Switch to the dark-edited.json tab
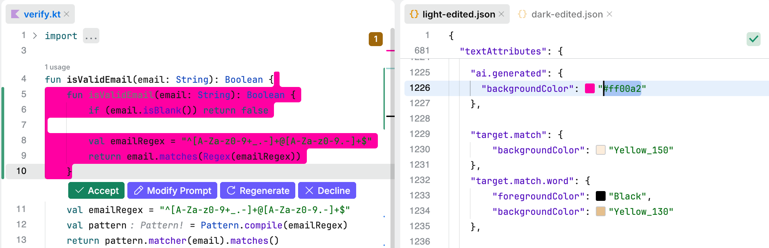Image resolution: width=769 pixels, height=248 pixels. (567, 14)
